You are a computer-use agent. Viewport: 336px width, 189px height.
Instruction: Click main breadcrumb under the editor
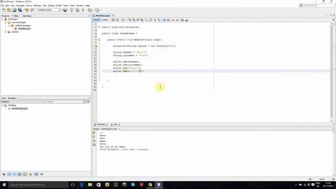coord(115,124)
